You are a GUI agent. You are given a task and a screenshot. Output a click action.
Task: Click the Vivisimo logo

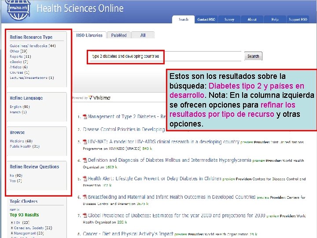point(100,98)
